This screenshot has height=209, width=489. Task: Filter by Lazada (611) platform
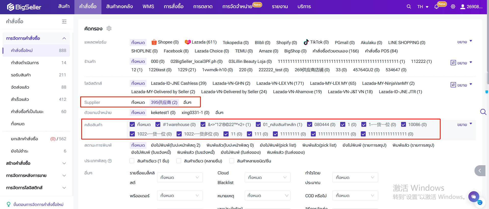pos(201,42)
